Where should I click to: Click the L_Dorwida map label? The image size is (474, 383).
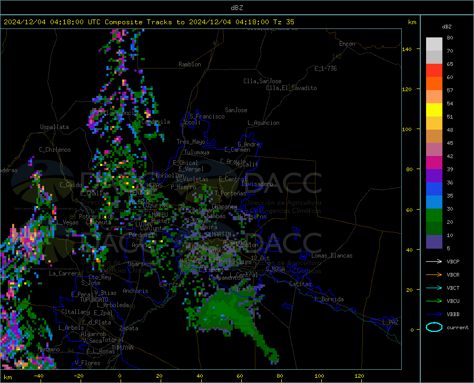pyautogui.click(x=329, y=299)
